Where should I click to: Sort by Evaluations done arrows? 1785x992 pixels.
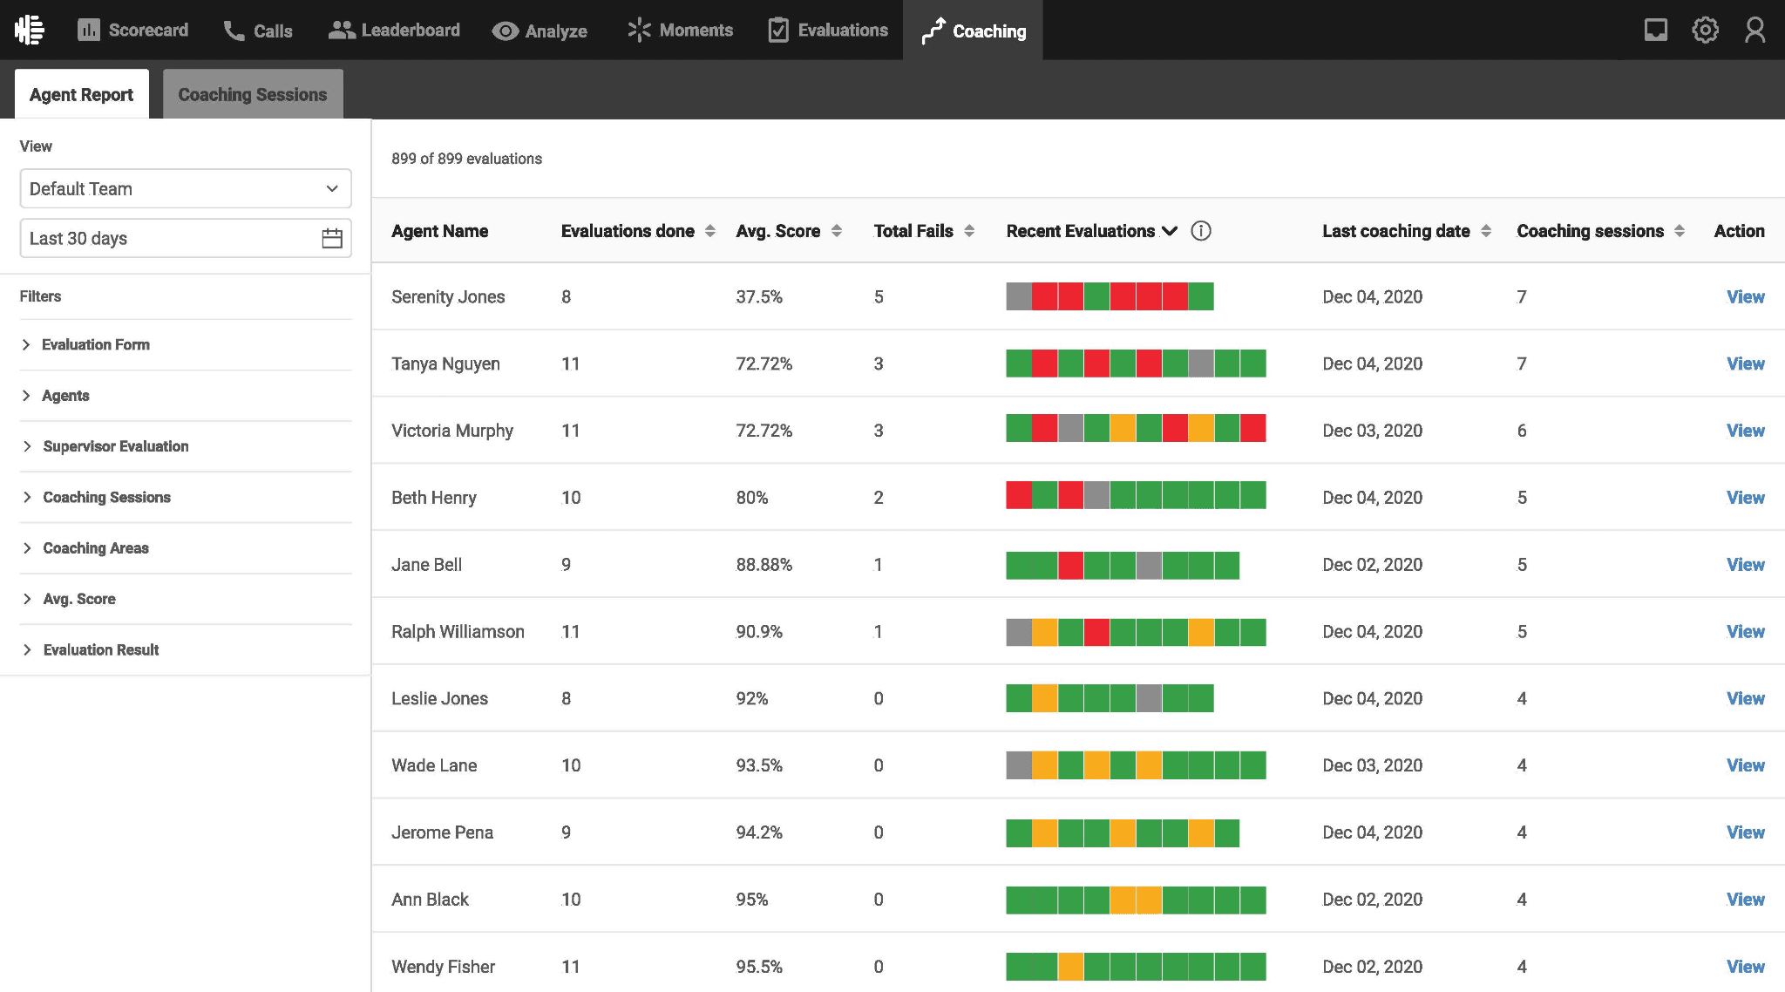click(x=710, y=231)
